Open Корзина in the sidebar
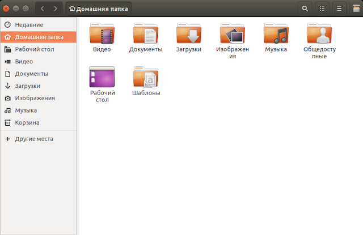 (x=39, y=123)
